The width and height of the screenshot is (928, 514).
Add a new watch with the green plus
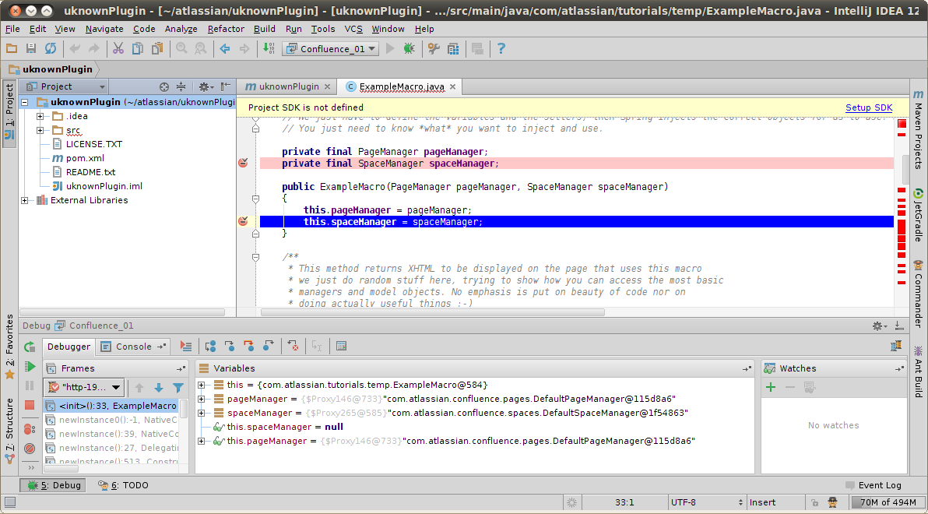771,387
